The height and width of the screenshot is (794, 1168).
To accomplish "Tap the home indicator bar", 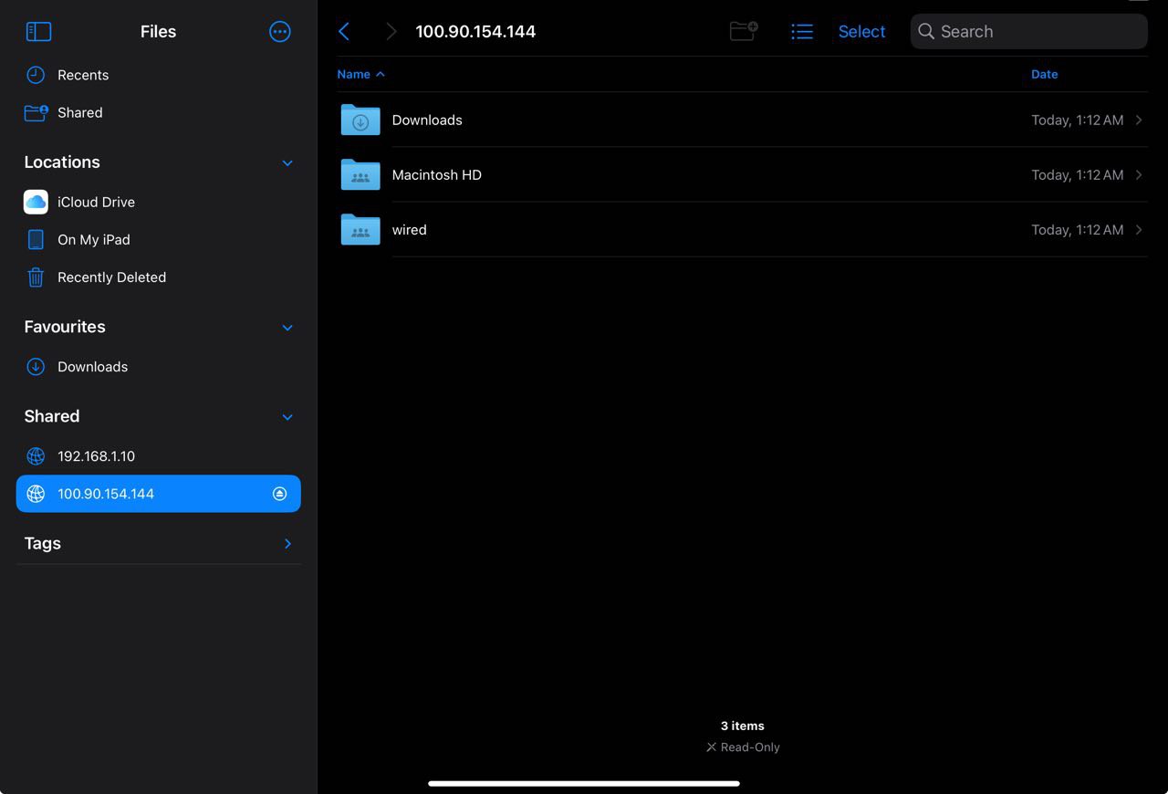I will [x=584, y=783].
